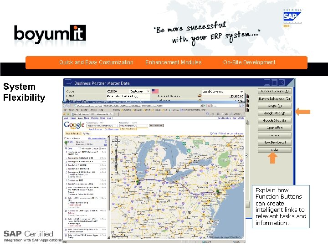
Task: Click the Maps link in Google's top bar
Action: coord(80,118)
